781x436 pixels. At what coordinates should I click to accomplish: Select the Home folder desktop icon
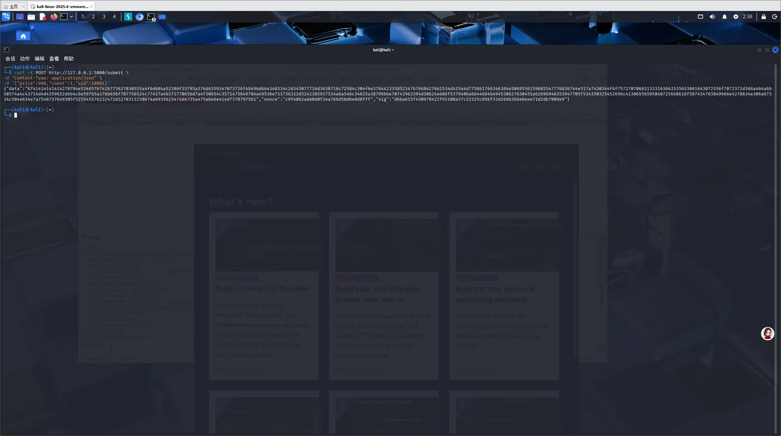[23, 36]
